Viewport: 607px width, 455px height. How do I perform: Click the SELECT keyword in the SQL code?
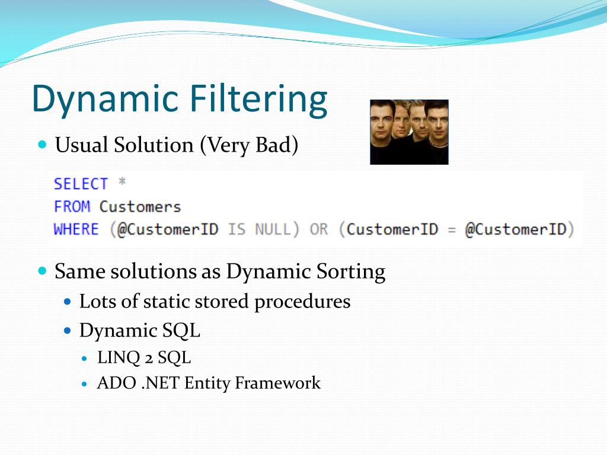tap(81, 184)
